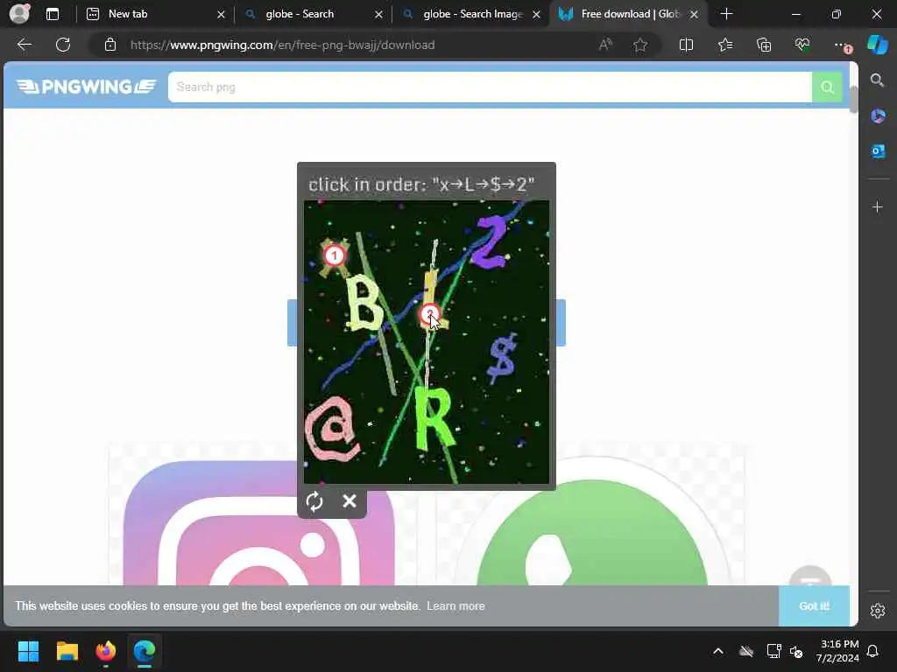Close the globe - Search tab
This screenshot has width=897, height=672.
coord(378,14)
